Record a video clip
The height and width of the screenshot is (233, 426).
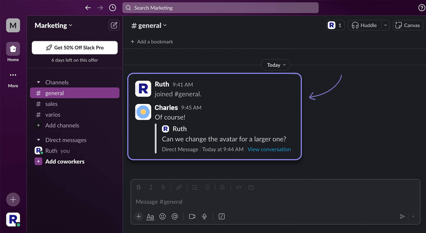pos(192,217)
